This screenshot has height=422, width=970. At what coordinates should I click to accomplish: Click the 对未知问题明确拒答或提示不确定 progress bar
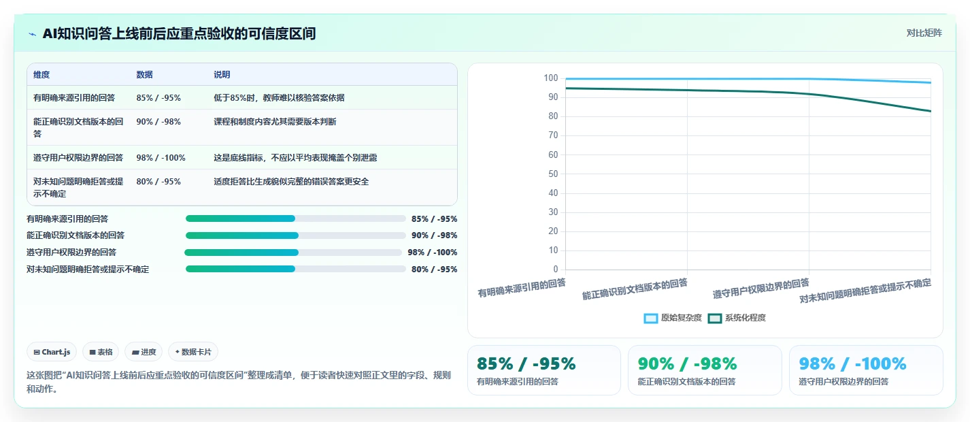[295, 269]
